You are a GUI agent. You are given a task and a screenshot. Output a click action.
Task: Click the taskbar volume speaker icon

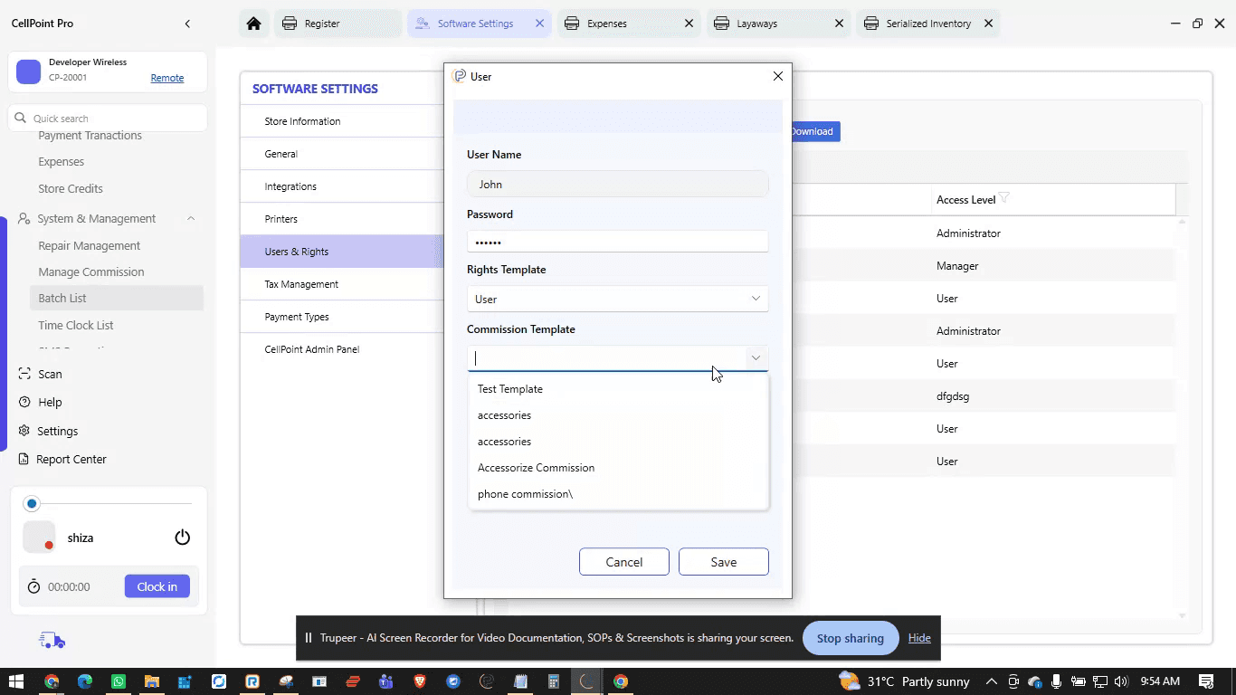[x=1122, y=681]
